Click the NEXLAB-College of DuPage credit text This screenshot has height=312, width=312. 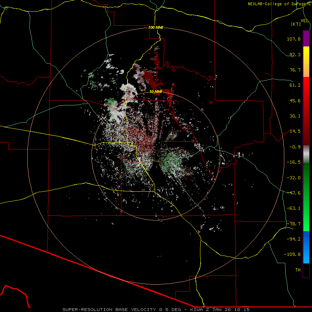point(279,4)
